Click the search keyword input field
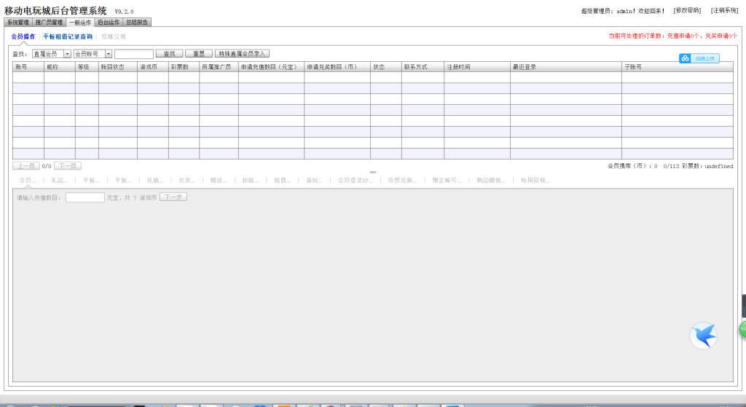This screenshot has width=746, height=407. (134, 54)
